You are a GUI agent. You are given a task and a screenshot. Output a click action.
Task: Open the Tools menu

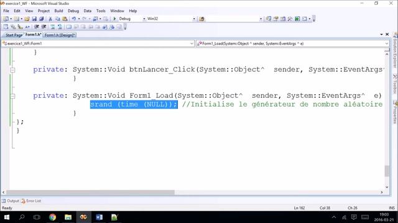coord(101,11)
